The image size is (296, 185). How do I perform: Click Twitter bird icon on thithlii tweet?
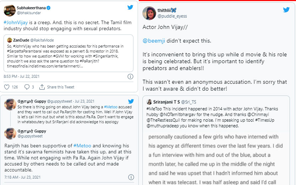click(x=286, y=10)
